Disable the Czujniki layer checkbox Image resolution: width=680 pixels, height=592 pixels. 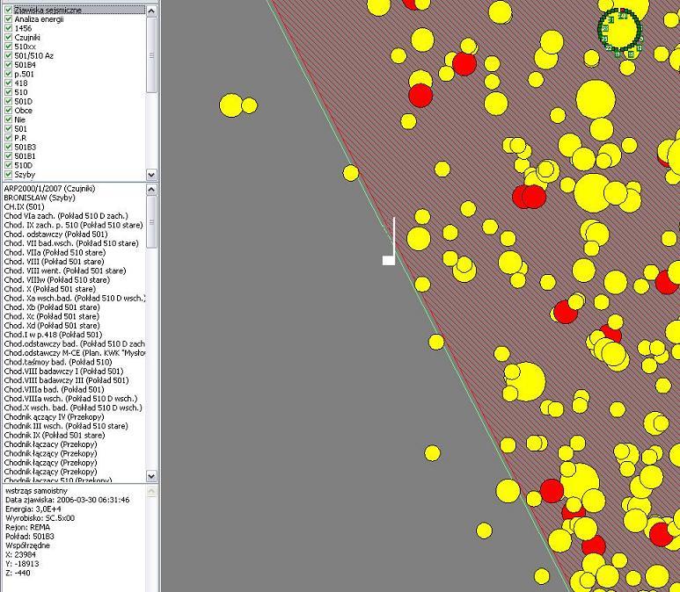8,37
